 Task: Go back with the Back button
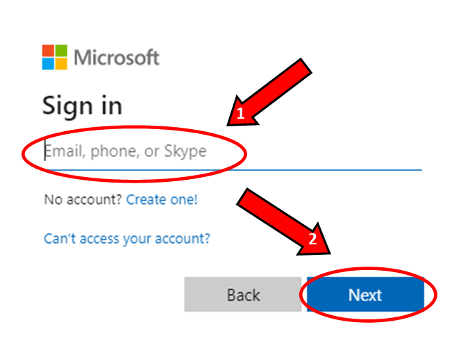click(x=243, y=294)
